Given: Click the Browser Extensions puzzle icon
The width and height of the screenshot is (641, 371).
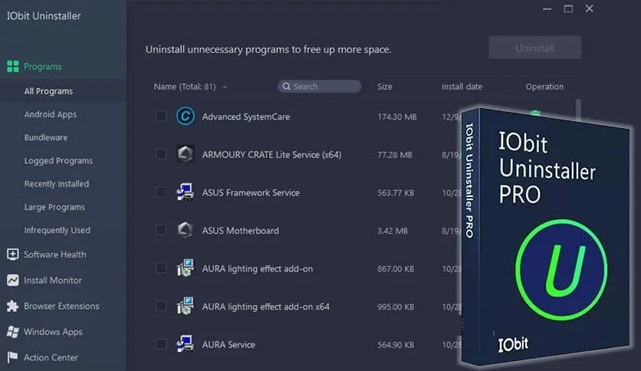Looking at the screenshot, I should coord(13,306).
